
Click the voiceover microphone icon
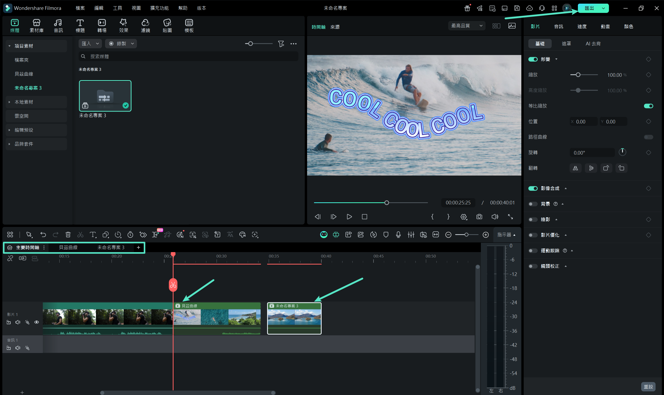[398, 234]
